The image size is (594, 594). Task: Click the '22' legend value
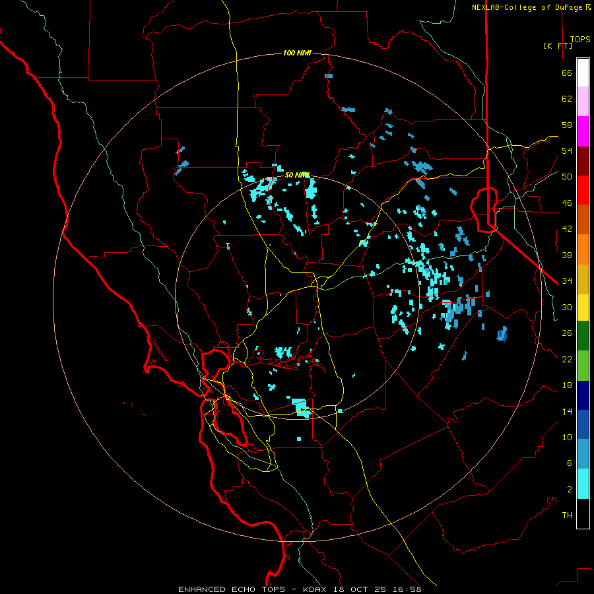(x=567, y=359)
